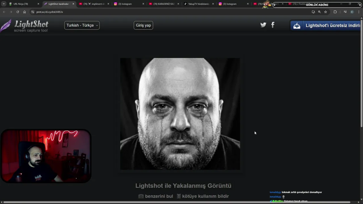This screenshot has width=363, height=204.
Task: Open Lightshot's Twitter page icon
Action: tap(263, 25)
